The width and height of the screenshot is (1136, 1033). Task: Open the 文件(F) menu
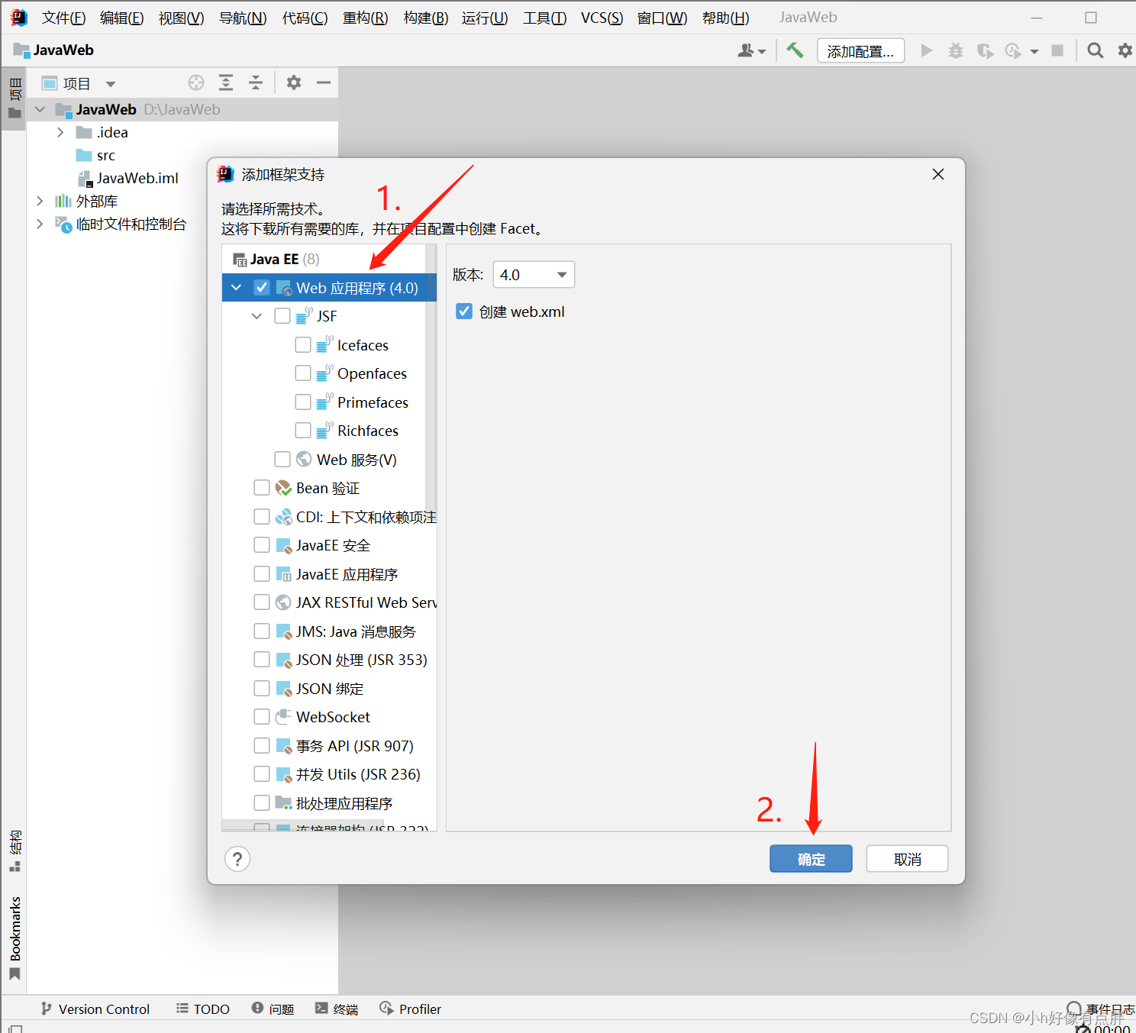click(x=63, y=18)
